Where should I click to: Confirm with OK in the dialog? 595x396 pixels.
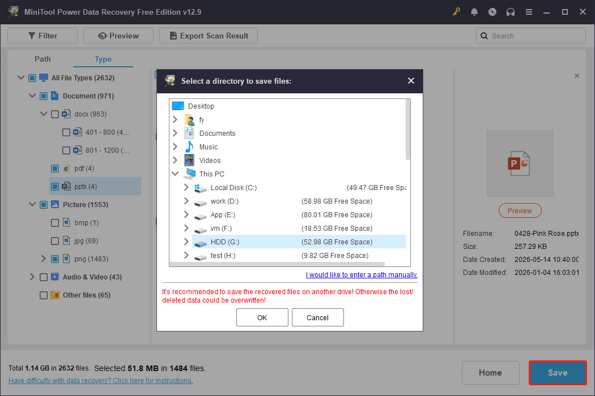[262, 317]
